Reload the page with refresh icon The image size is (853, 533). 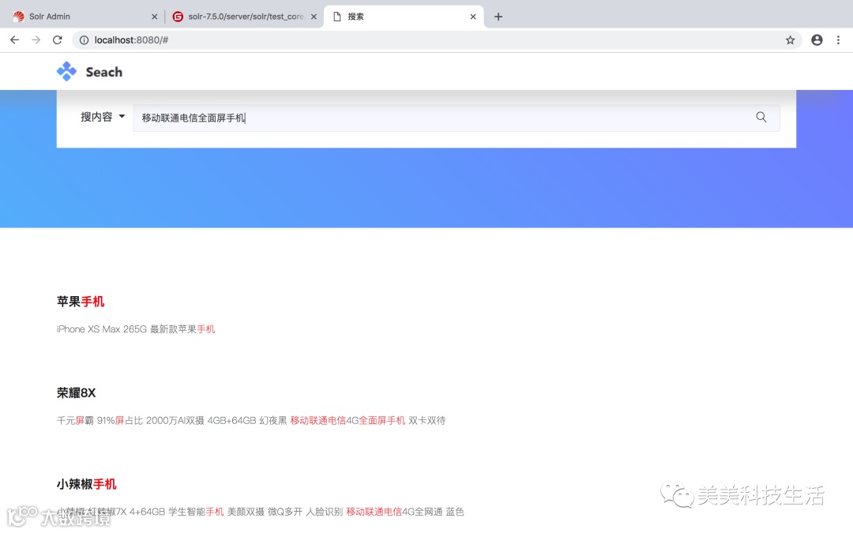(57, 39)
